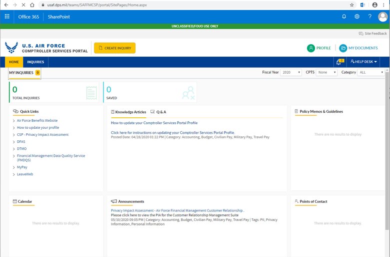Open the CPTS dropdown
390x257 pixels.
coord(326,73)
